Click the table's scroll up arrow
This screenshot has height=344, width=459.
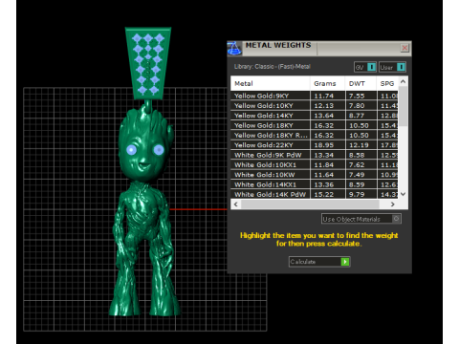403,81
